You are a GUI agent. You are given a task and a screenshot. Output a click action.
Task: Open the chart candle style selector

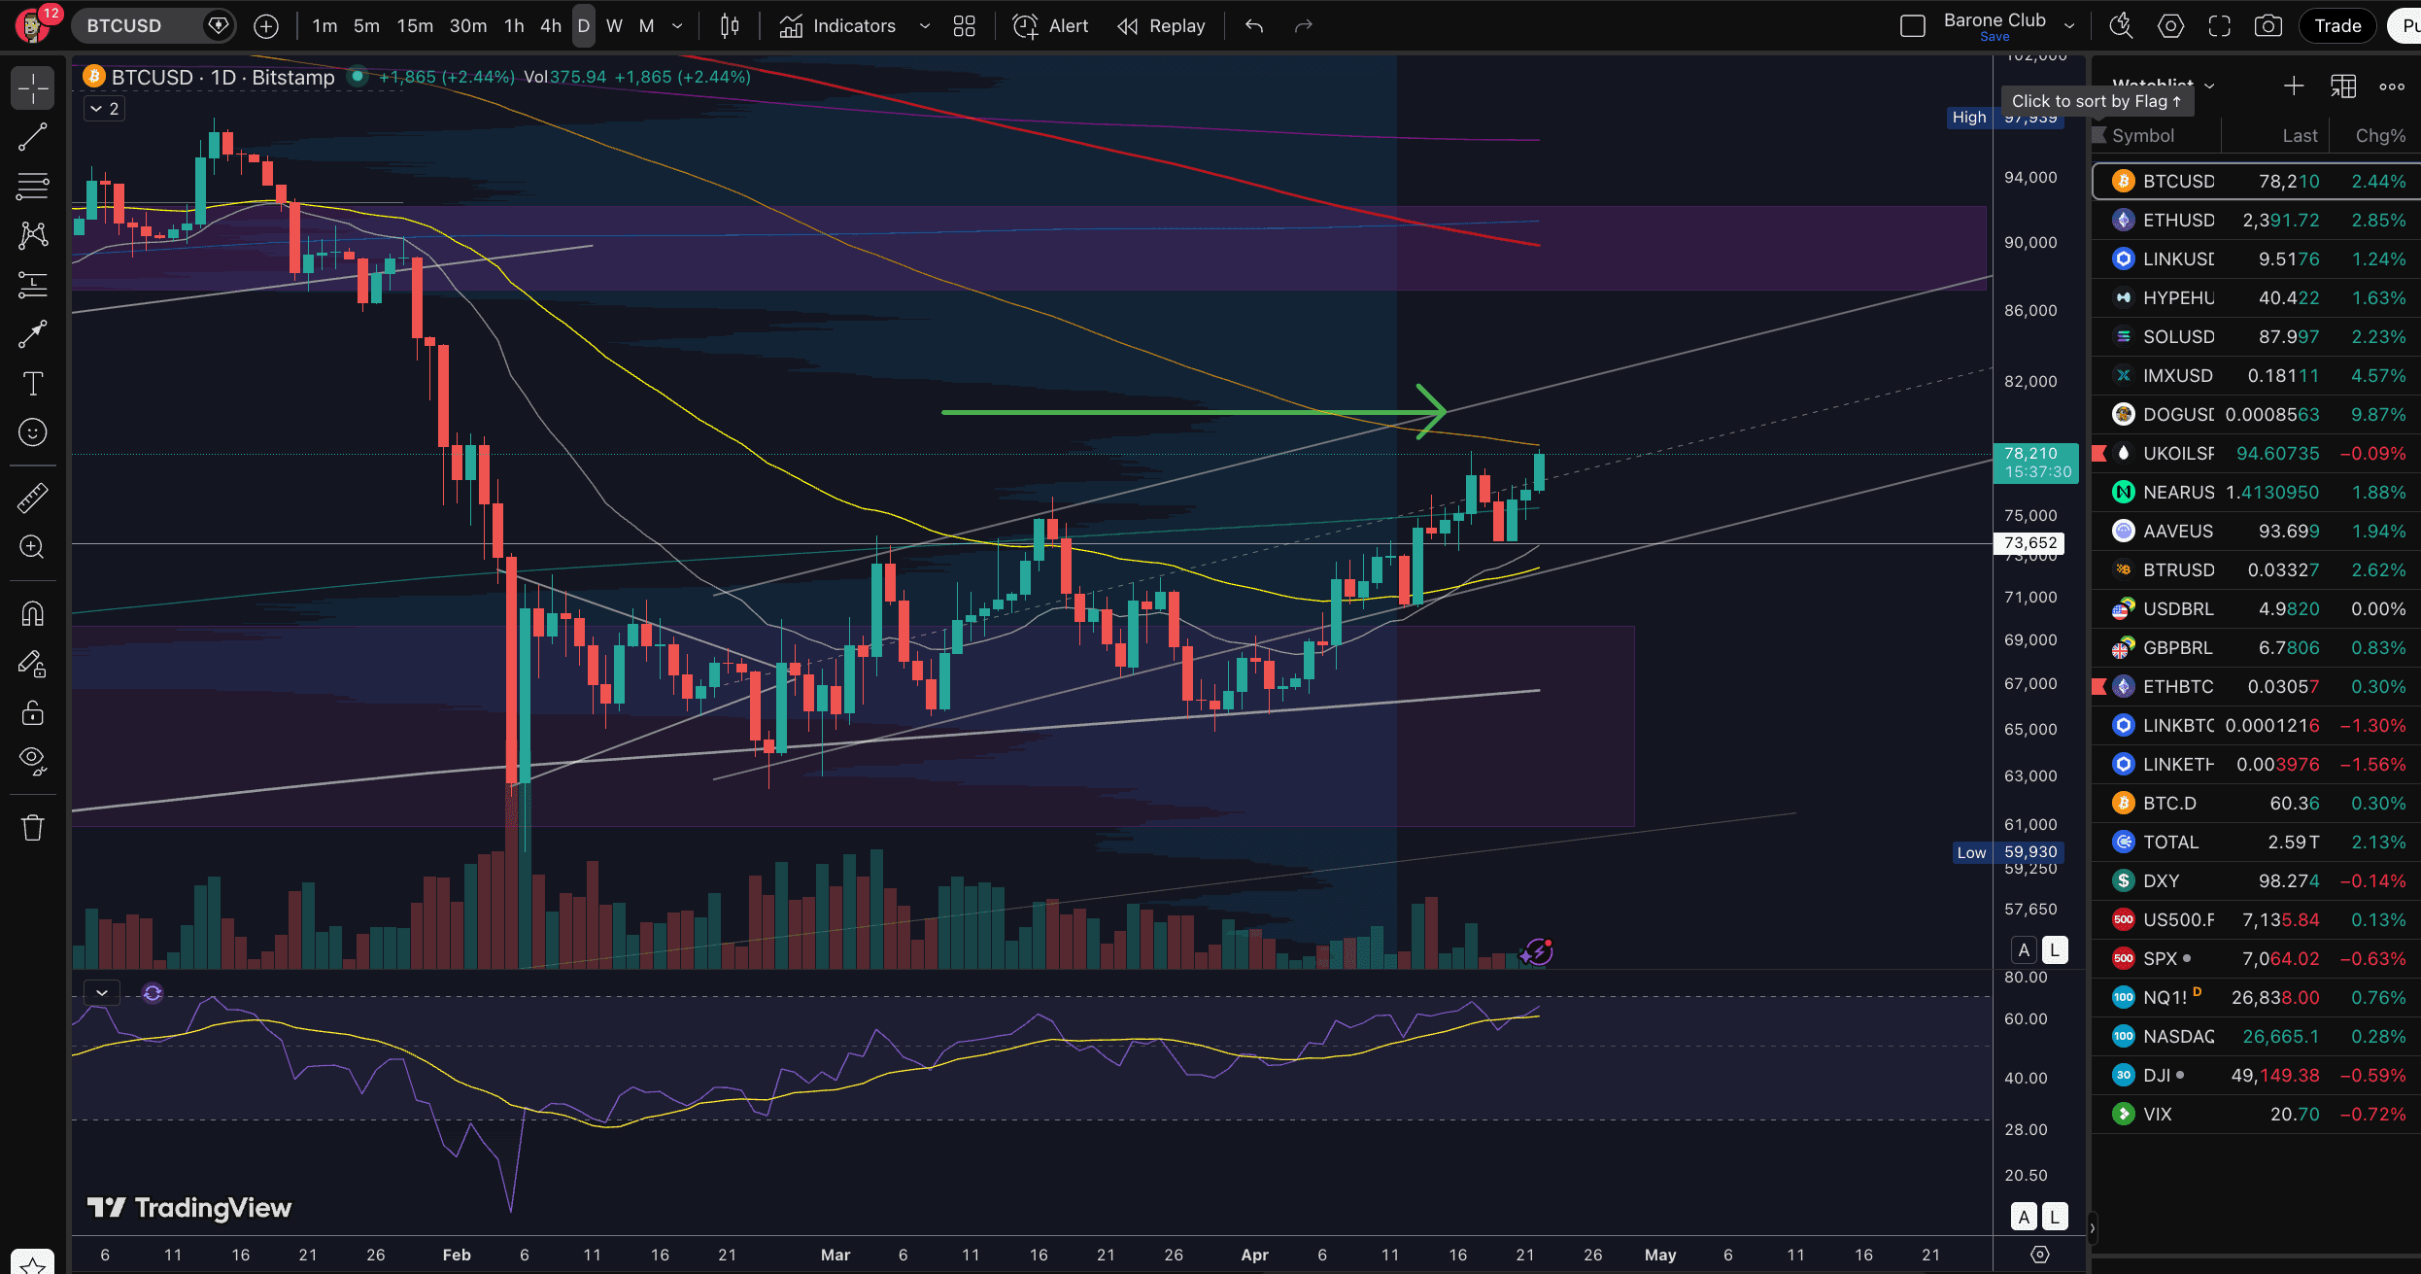pyautogui.click(x=730, y=26)
